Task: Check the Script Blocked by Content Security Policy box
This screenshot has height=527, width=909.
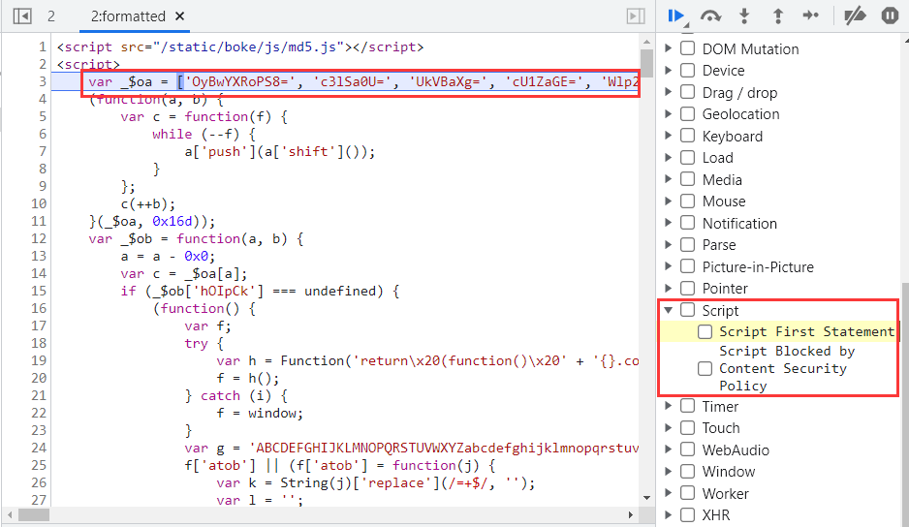Action: pyautogui.click(x=705, y=369)
